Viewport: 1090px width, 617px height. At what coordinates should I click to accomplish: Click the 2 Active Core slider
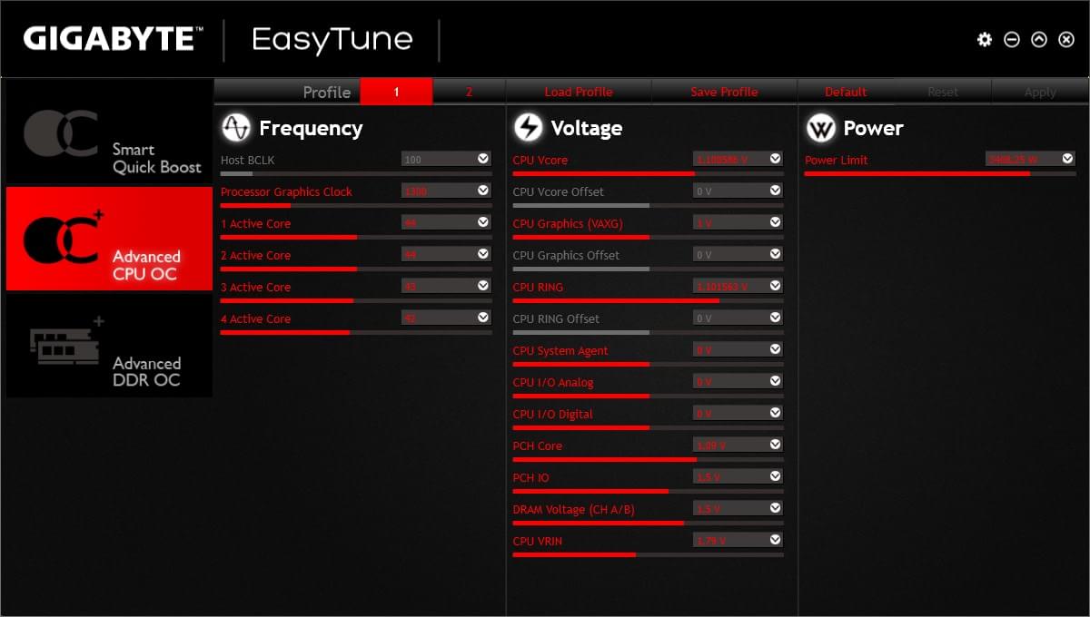pyautogui.click(x=356, y=269)
